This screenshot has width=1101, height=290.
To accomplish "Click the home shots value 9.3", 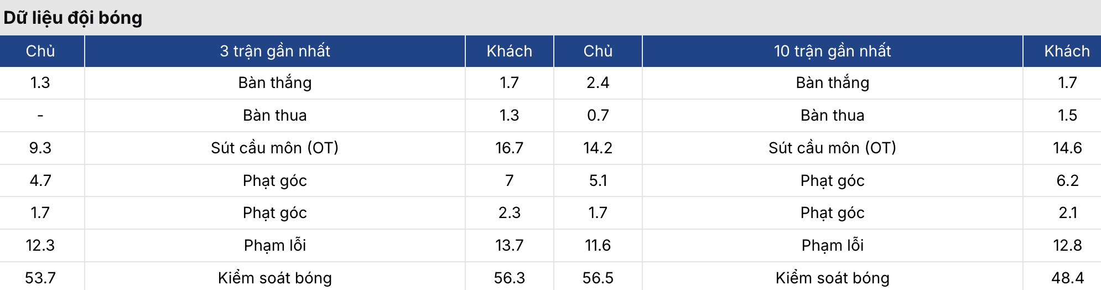I will pyautogui.click(x=40, y=148).
